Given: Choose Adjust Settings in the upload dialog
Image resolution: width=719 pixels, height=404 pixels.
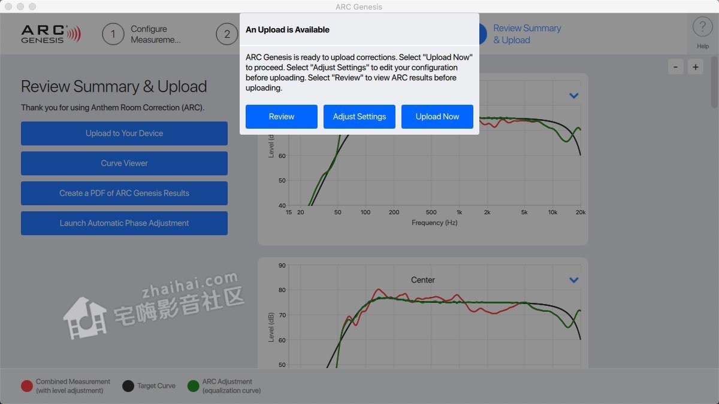Looking at the screenshot, I should pyautogui.click(x=359, y=117).
